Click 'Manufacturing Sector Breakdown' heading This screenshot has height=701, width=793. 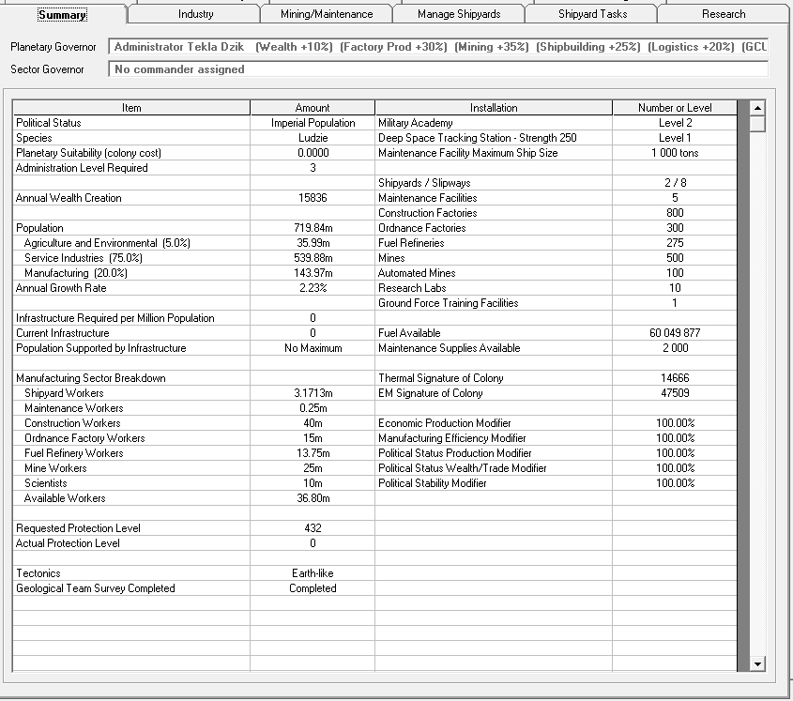(91, 378)
